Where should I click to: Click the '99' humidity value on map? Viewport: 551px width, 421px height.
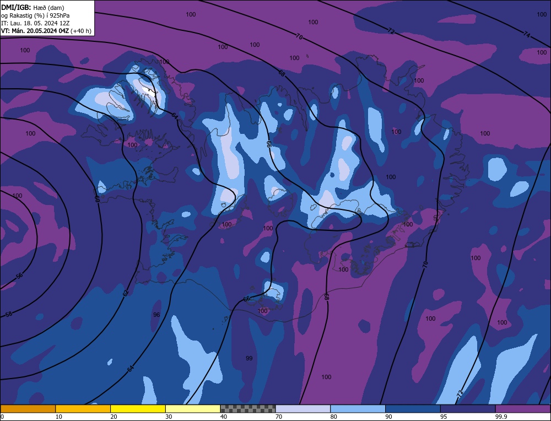[249, 358]
